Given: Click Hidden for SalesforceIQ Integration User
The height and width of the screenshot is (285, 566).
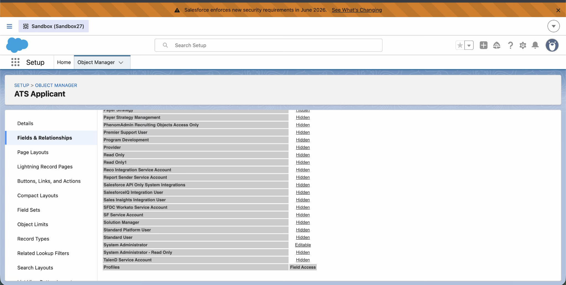Looking at the screenshot, I should 303,192.
